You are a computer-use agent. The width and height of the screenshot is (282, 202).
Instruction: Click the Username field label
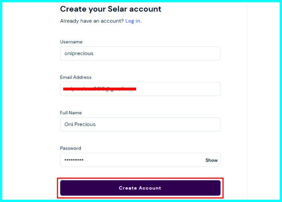click(71, 42)
